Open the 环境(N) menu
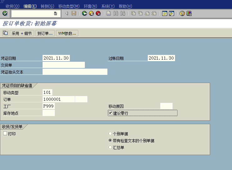 click(90, 6)
